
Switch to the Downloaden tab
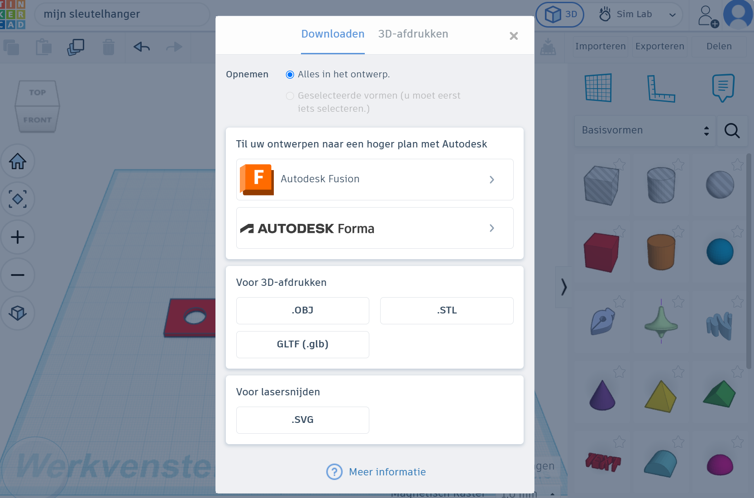click(333, 34)
